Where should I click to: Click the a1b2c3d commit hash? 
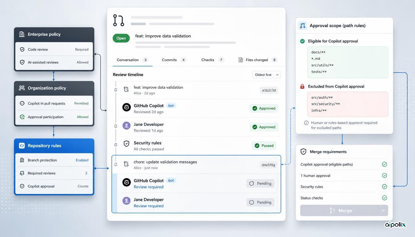(269, 90)
